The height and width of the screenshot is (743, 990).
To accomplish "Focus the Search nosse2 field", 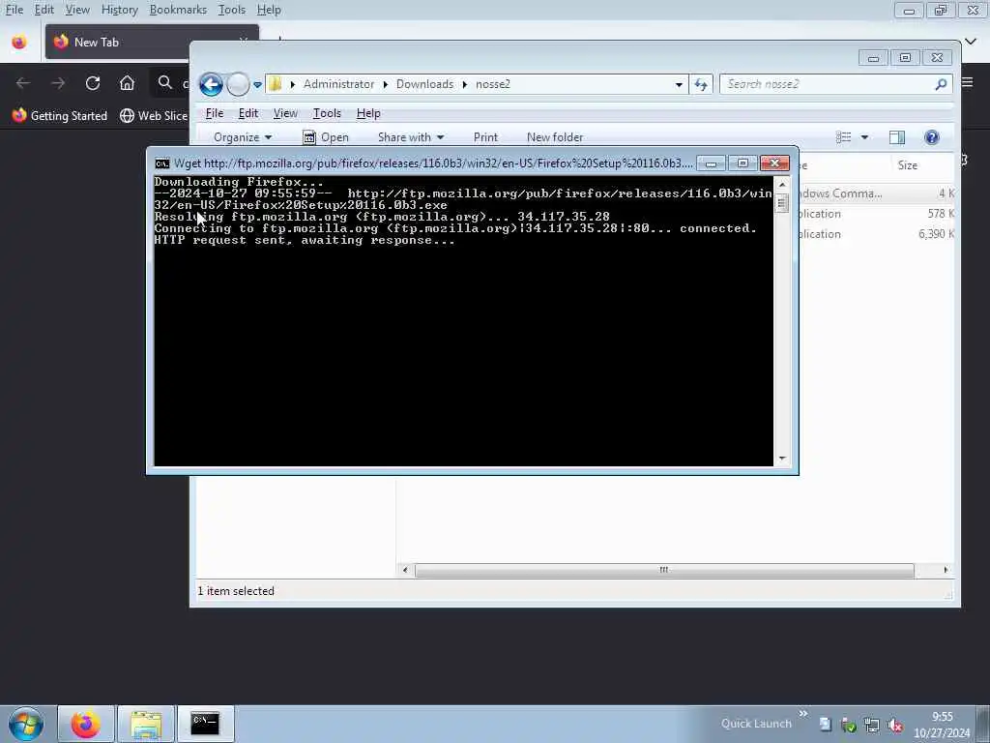I will click(x=835, y=84).
